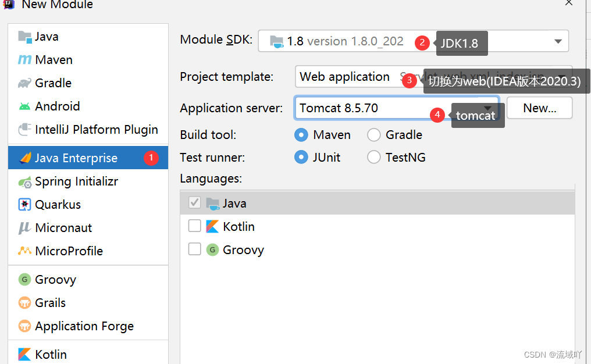Open the Project template combo box
The width and height of the screenshot is (591, 364).
433,77
